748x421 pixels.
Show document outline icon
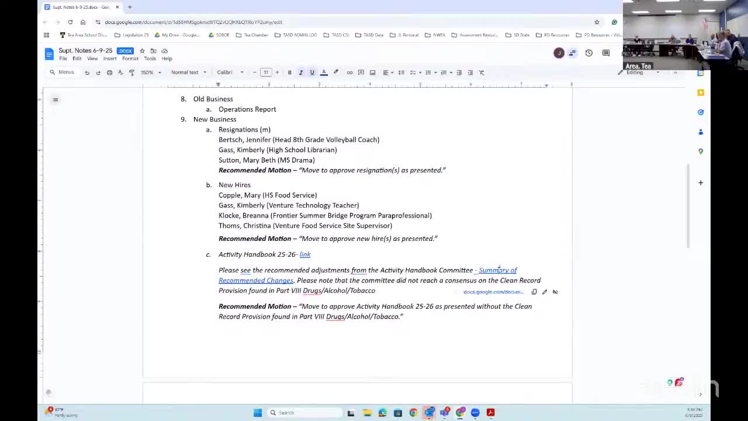[56, 99]
